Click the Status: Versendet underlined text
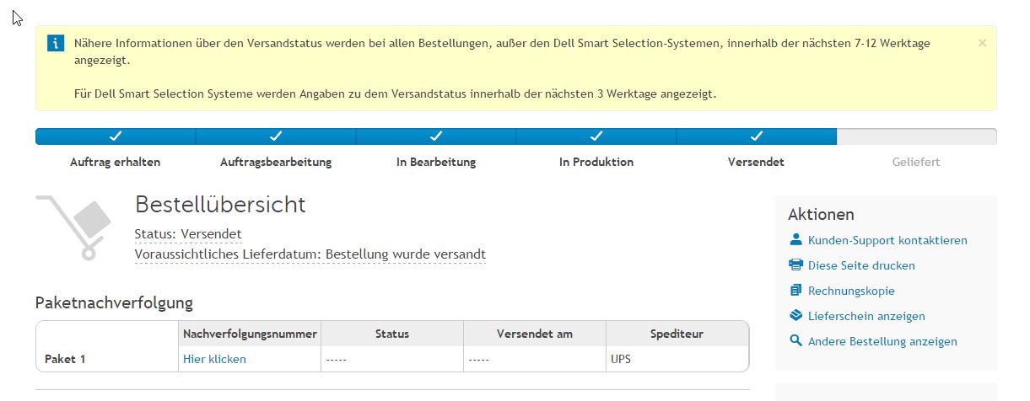The height and width of the screenshot is (401, 1030). click(x=188, y=233)
